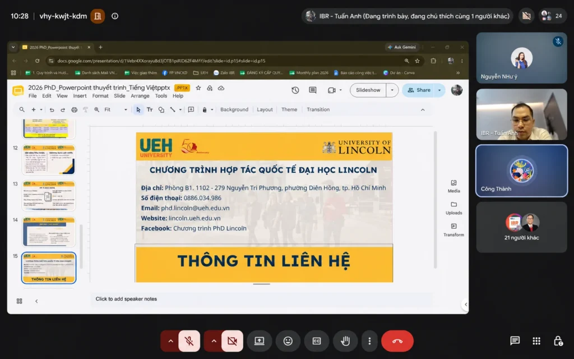Star the presentation document
The width and height of the screenshot is (574, 359).
click(x=198, y=88)
